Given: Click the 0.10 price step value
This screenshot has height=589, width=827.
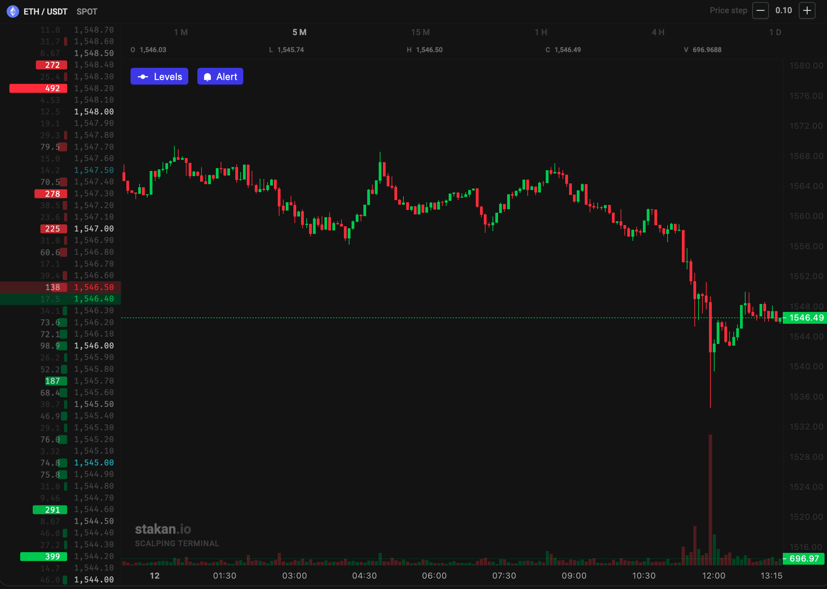Looking at the screenshot, I should (784, 10).
